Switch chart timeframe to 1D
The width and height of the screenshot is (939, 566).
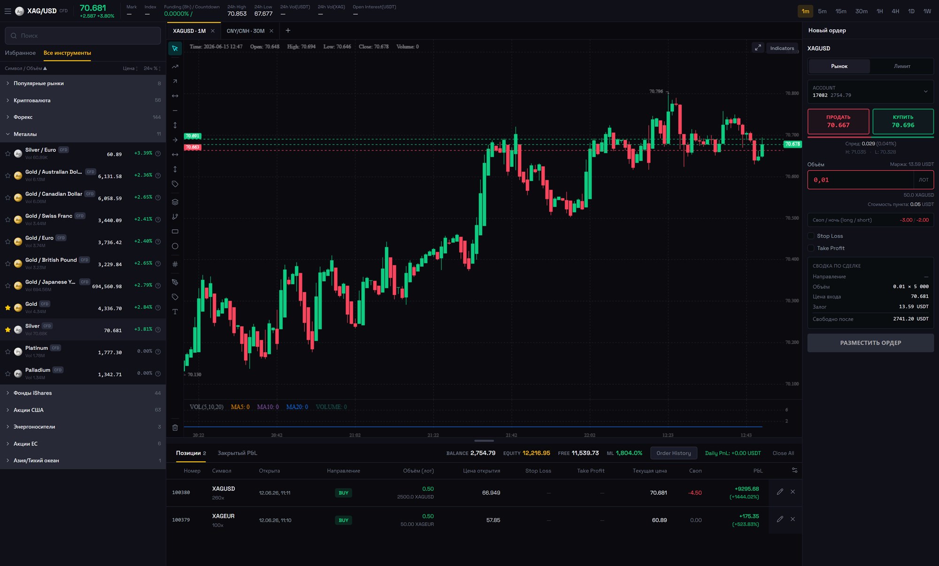pyautogui.click(x=911, y=11)
